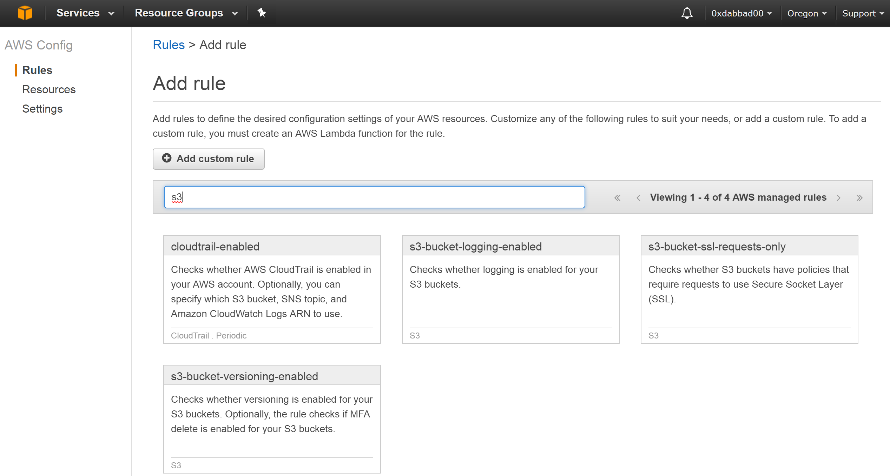Viewport: 890px width, 476px height.
Task: Click S3 footer tag of s3-bucket-ssl-requests-only card
Action: click(x=653, y=336)
